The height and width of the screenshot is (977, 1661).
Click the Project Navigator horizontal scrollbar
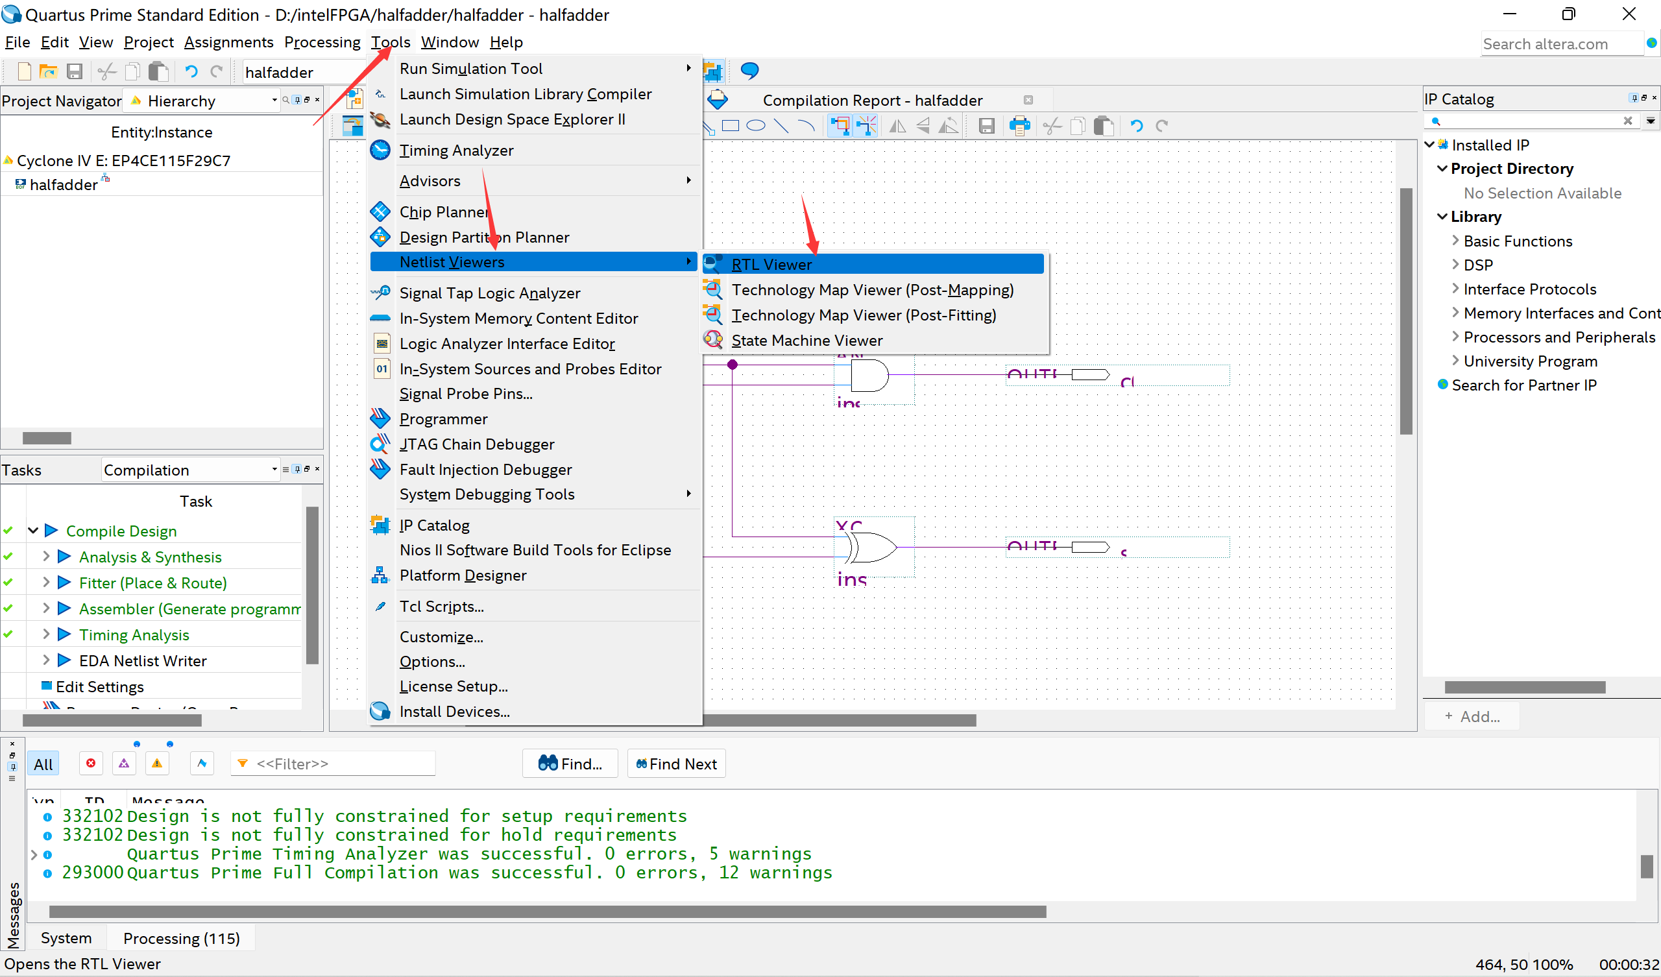(x=47, y=439)
